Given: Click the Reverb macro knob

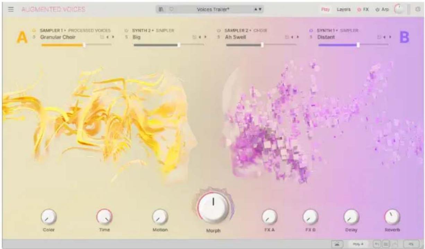Looking at the screenshot, I should coord(392,217).
